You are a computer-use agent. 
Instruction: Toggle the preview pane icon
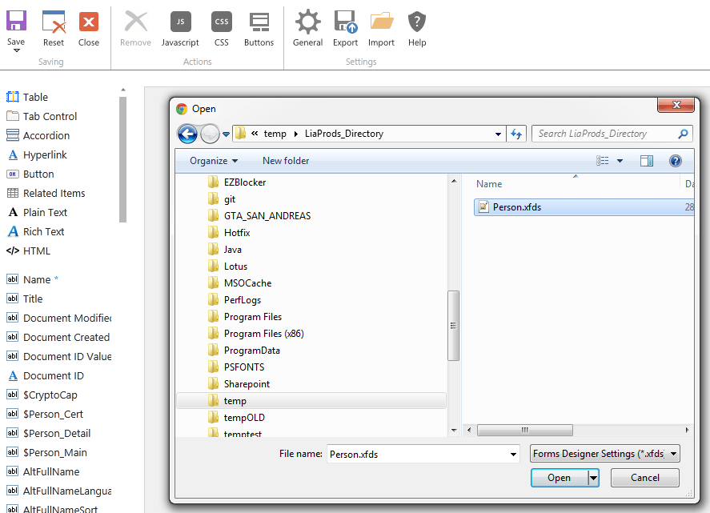coord(647,161)
